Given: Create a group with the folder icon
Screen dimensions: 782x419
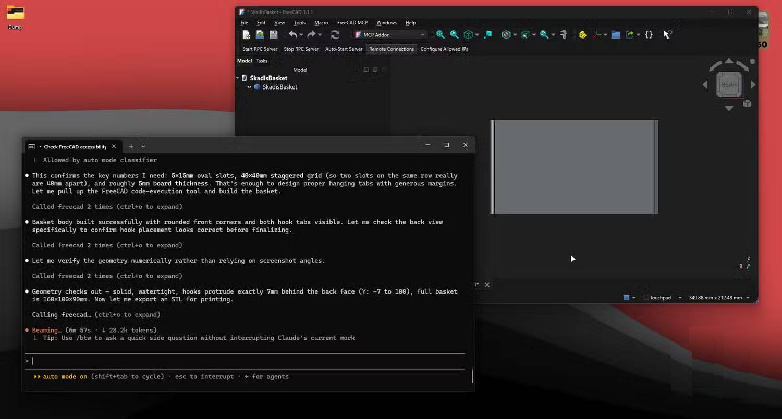Looking at the screenshot, I should click(x=616, y=34).
